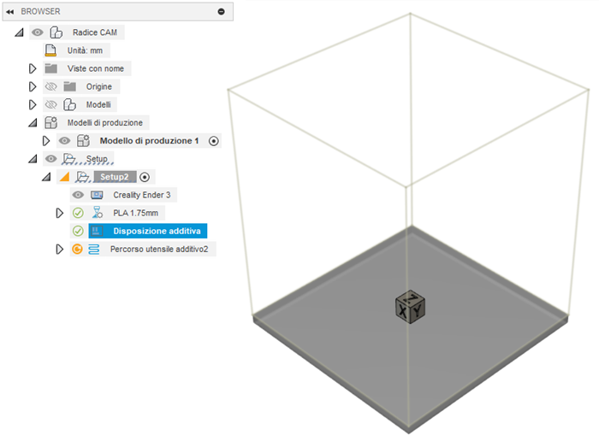Viewport: 599px width, 441px height.
Task: Select the Radice CAM label
Action: point(95,32)
